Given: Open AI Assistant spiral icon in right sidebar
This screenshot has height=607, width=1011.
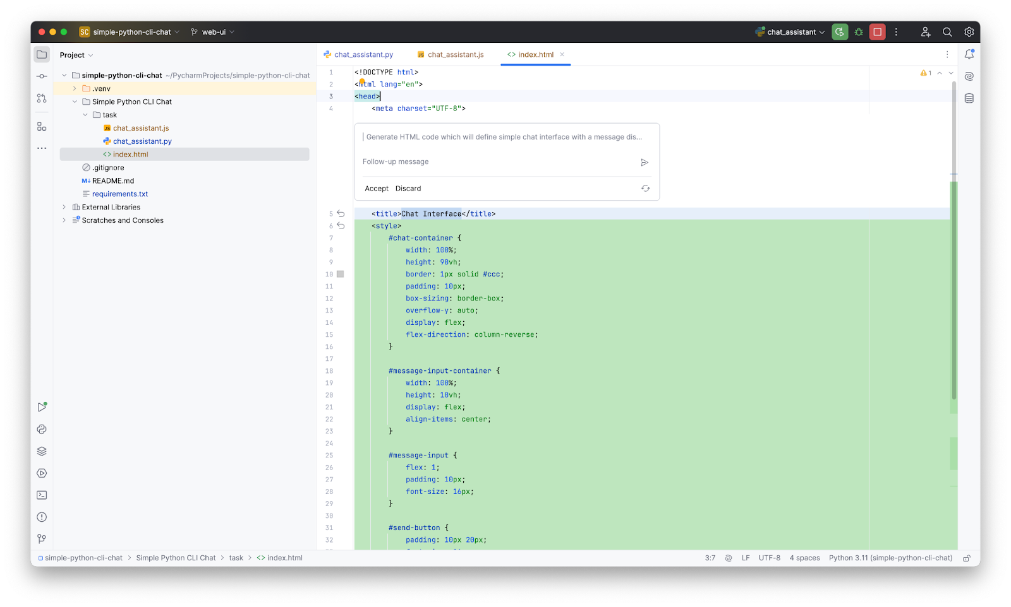Looking at the screenshot, I should 969,76.
